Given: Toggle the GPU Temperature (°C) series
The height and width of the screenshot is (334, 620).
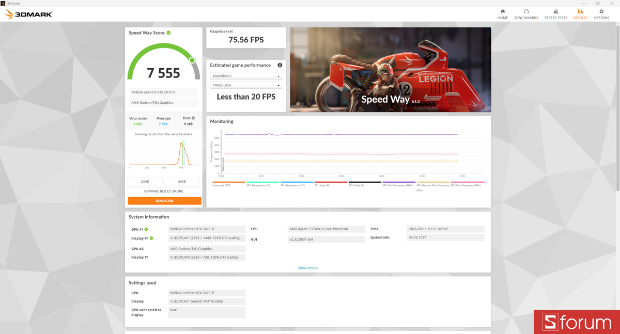Looking at the screenshot, I should pos(297,183).
